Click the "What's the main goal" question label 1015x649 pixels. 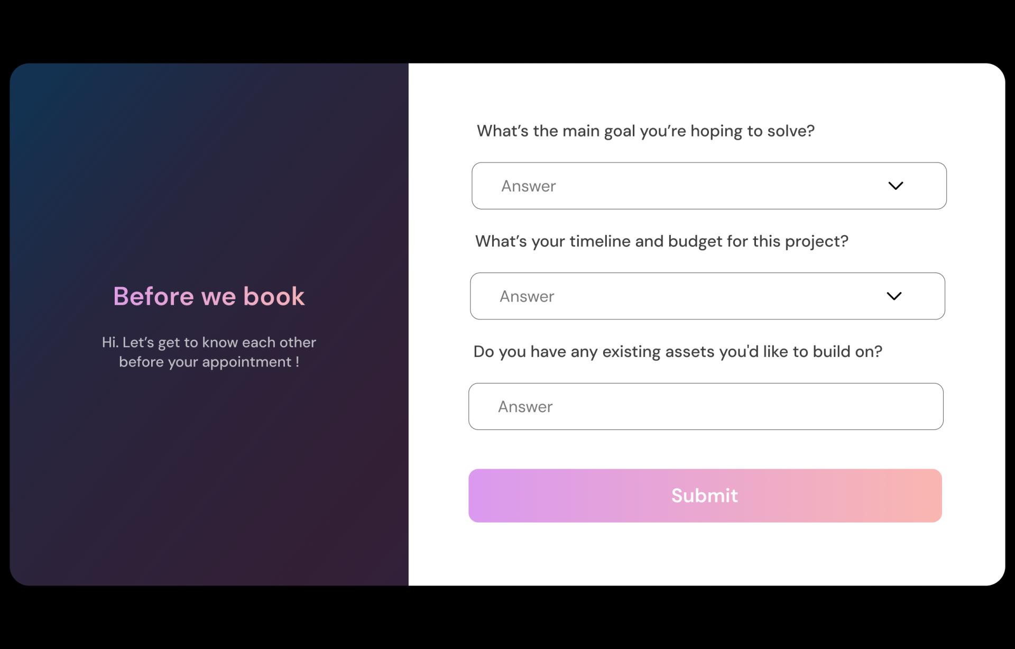(x=645, y=131)
